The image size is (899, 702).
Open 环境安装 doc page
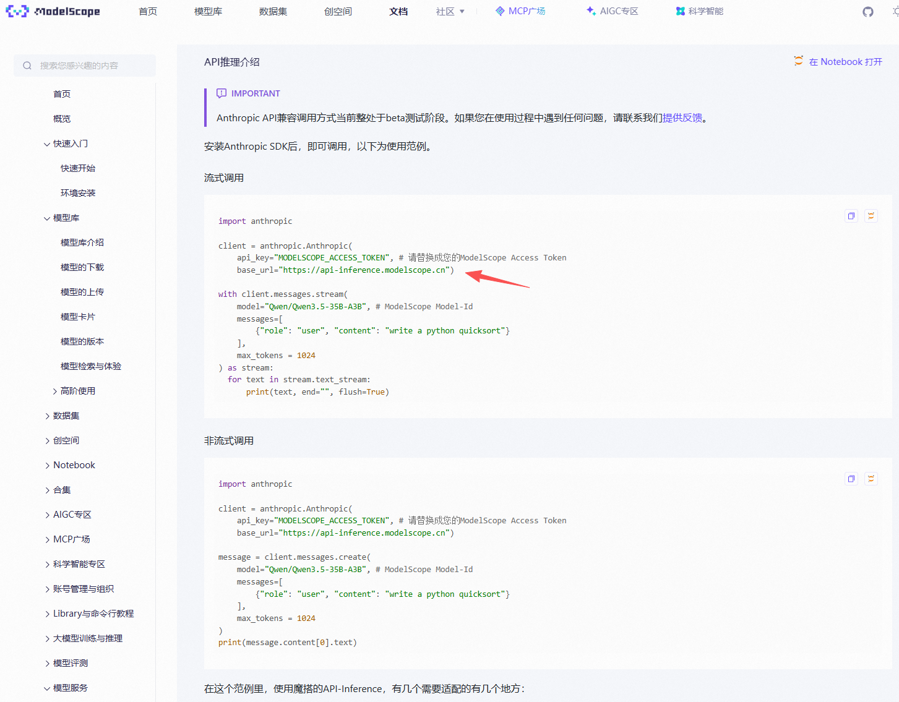[x=78, y=193]
